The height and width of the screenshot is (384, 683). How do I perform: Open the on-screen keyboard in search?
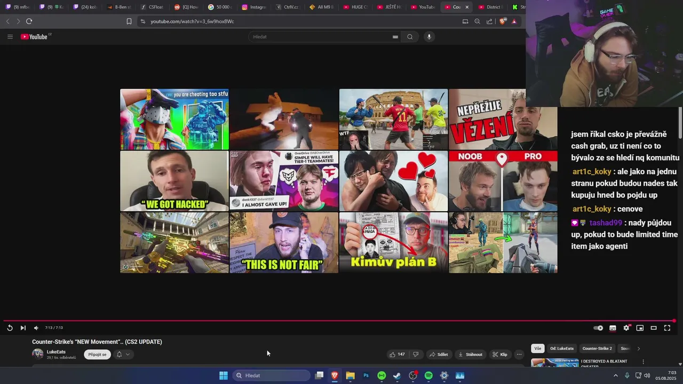click(x=395, y=37)
